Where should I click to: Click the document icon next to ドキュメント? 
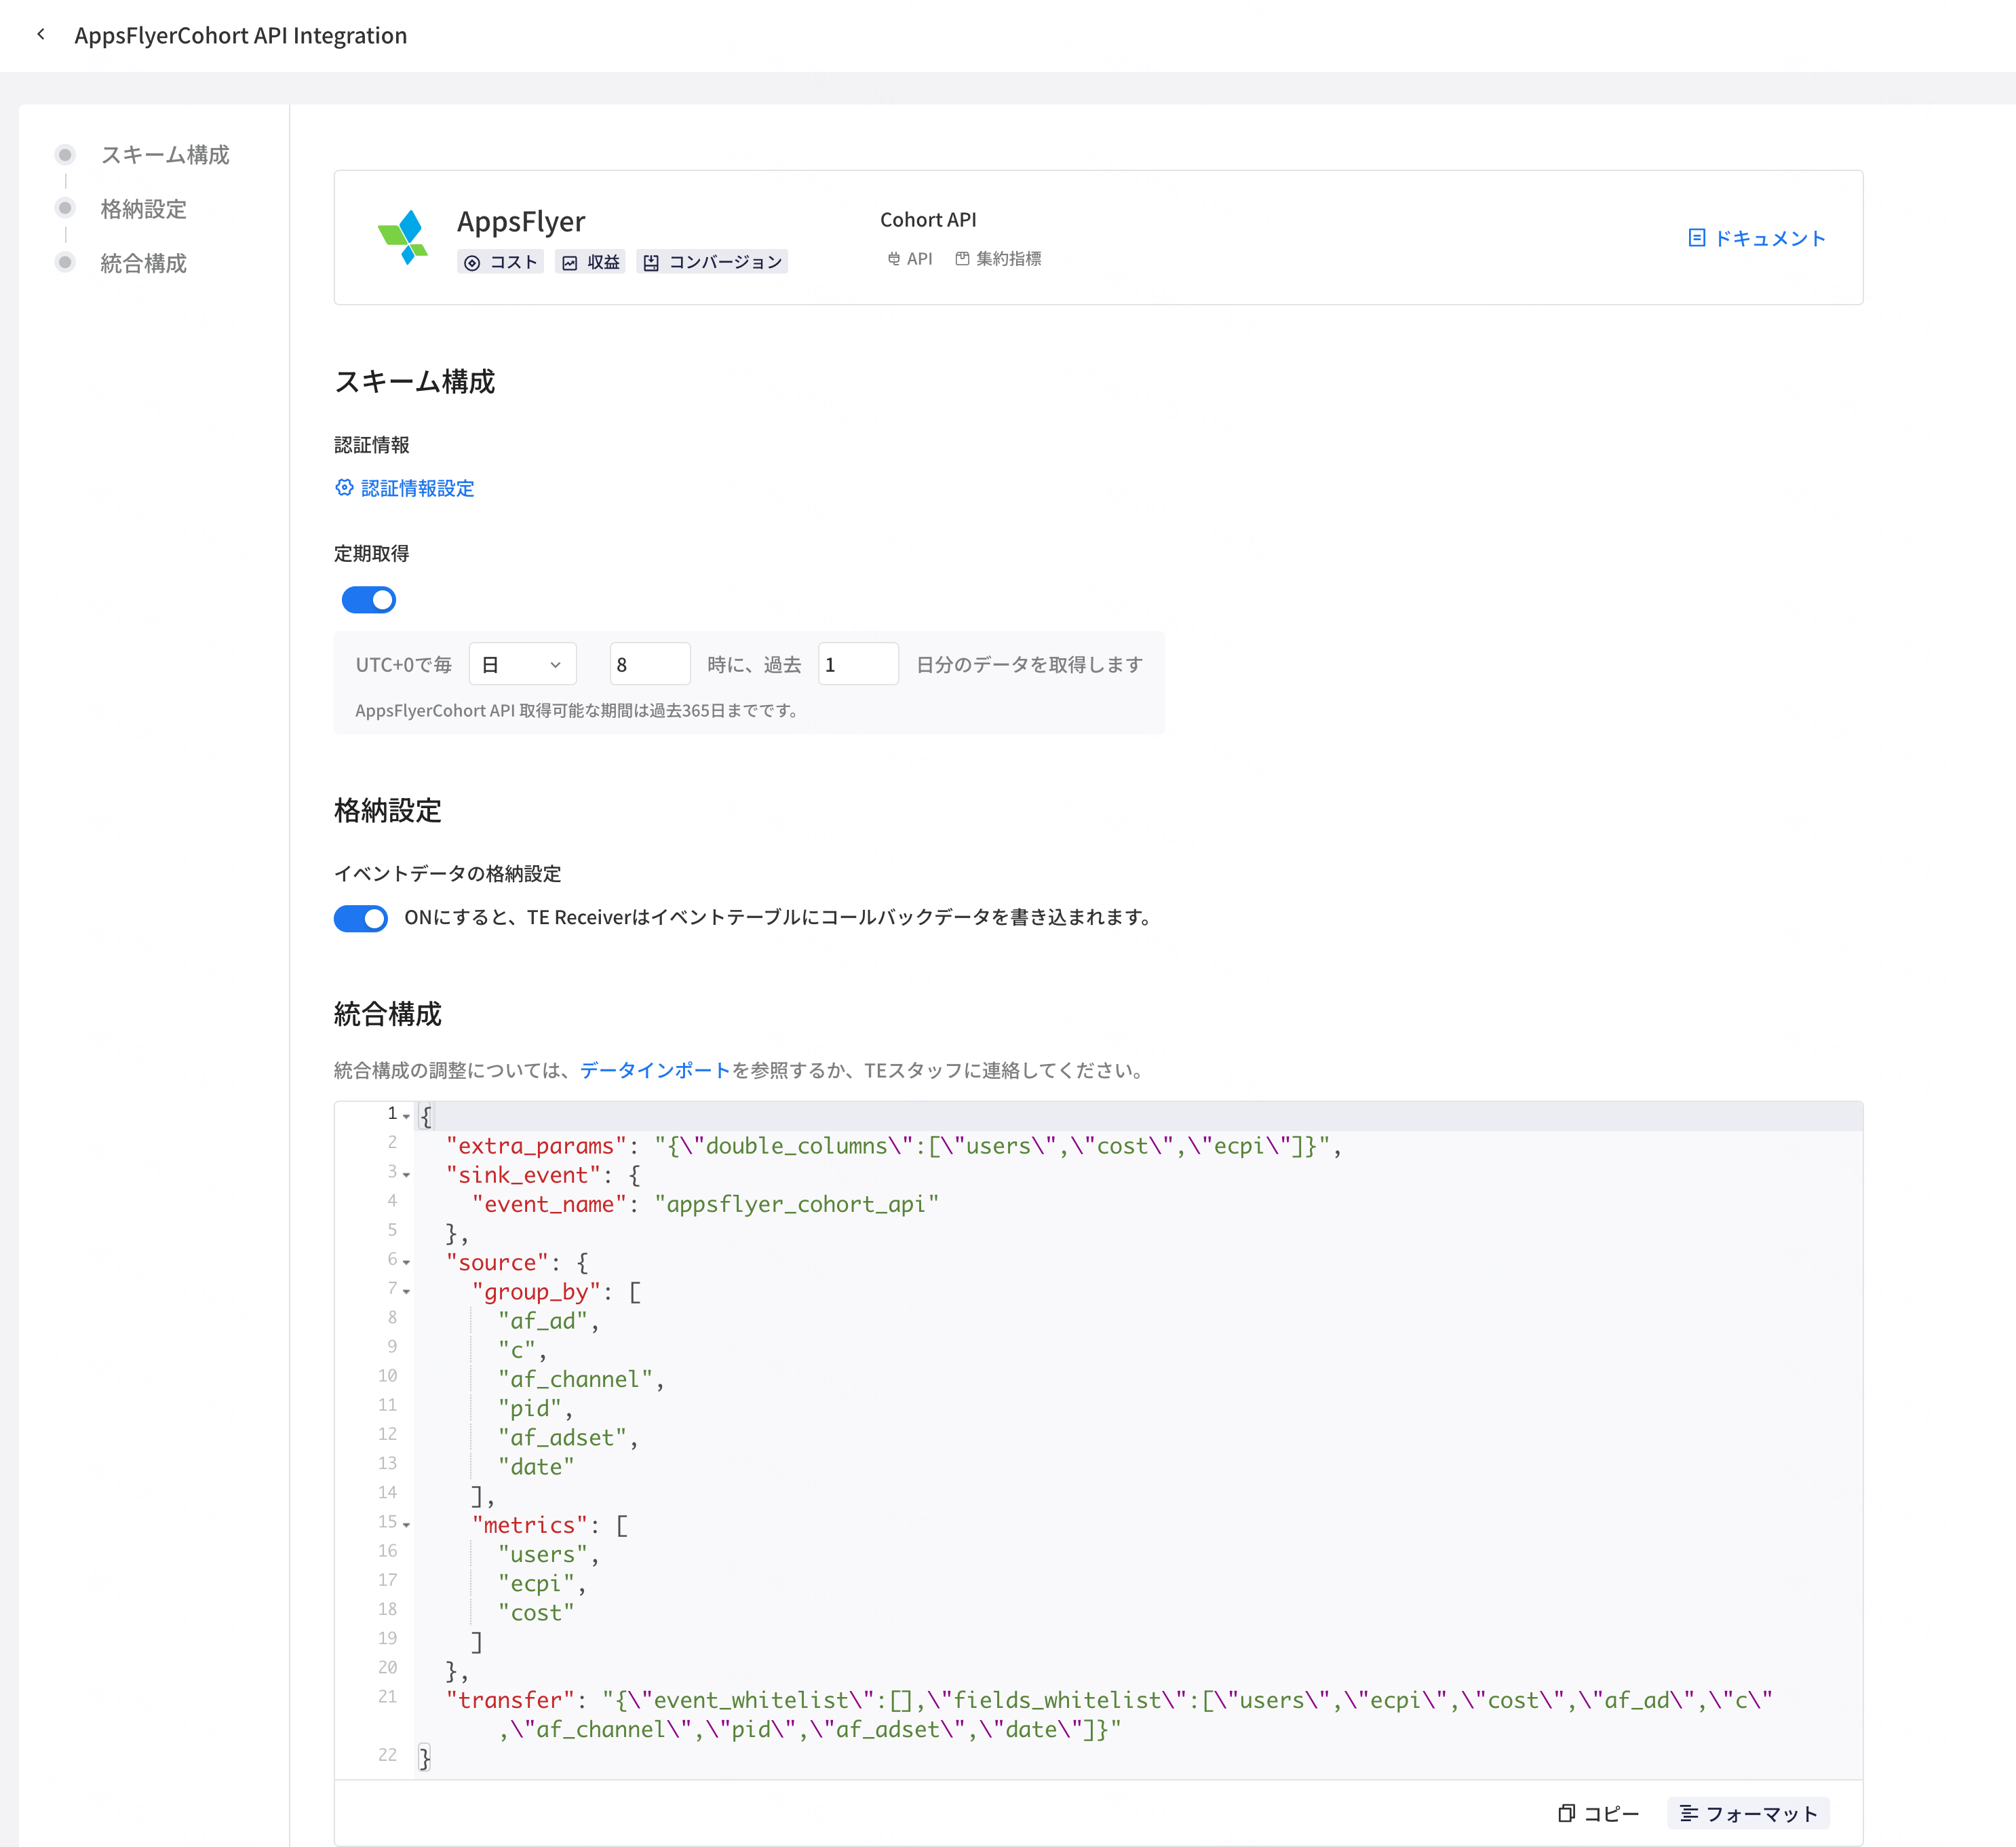tap(1697, 238)
